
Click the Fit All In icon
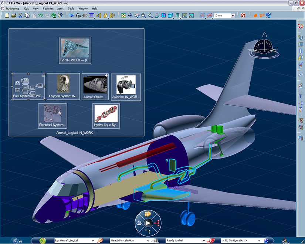pyautogui.click(x=123, y=16)
